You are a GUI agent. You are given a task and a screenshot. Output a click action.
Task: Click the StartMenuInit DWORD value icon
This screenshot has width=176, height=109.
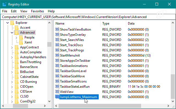coord(57,55)
